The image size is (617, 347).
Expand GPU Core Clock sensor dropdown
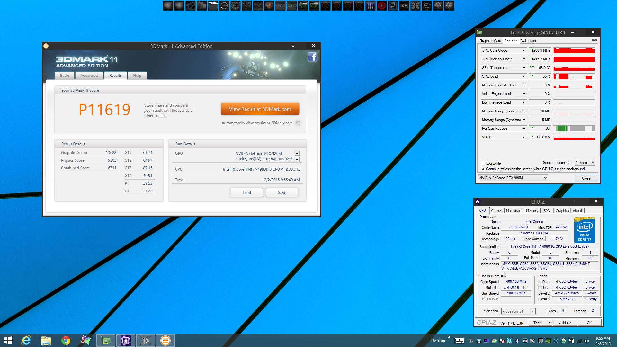(x=524, y=50)
